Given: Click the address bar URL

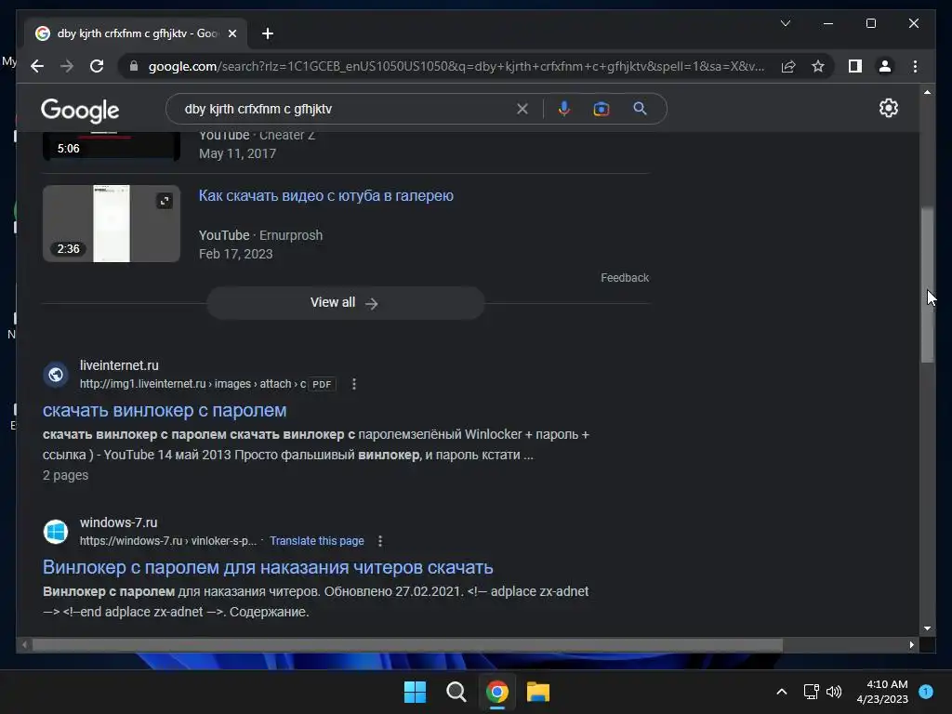Looking at the screenshot, I should point(456,66).
